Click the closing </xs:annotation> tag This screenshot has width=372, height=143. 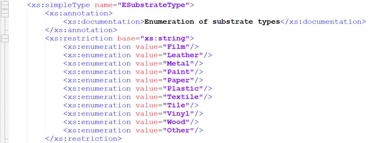coord(81,30)
